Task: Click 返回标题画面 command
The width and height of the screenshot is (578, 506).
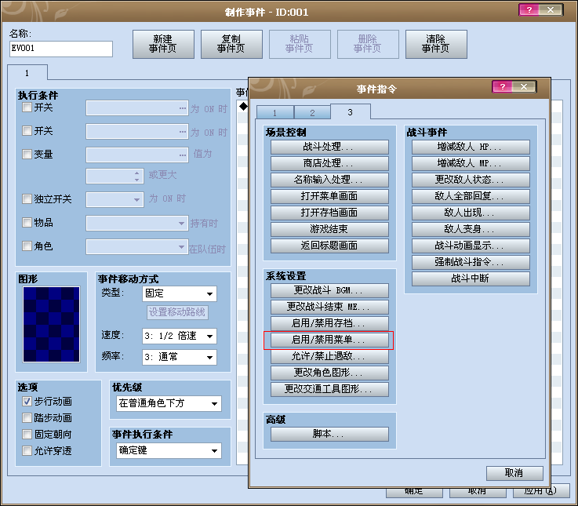Action: point(329,246)
